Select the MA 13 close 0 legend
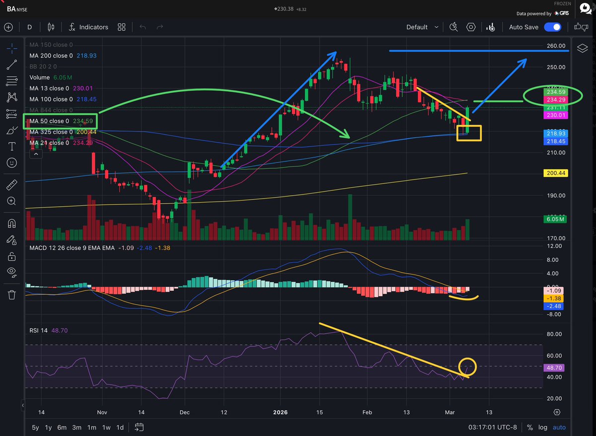The height and width of the screenshot is (436, 596). [x=60, y=88]
